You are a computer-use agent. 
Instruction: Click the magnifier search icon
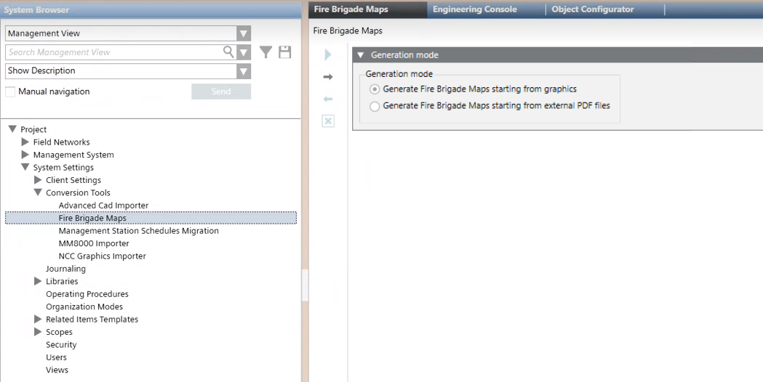click(228, 52)
